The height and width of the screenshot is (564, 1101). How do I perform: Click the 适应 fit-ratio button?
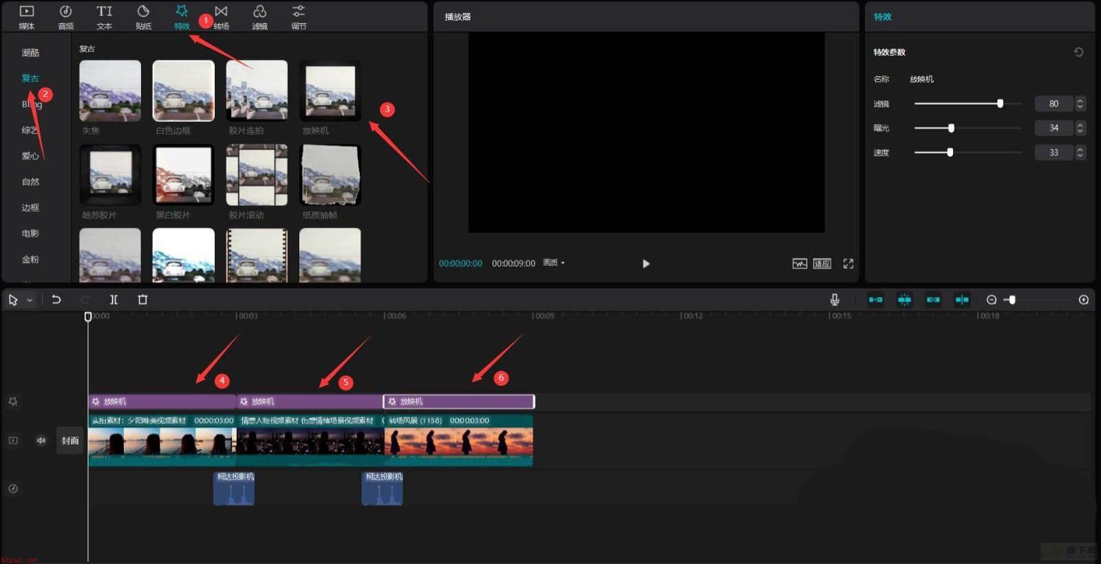point(822,263)
